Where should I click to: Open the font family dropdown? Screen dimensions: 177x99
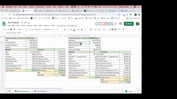click(49, 29)
